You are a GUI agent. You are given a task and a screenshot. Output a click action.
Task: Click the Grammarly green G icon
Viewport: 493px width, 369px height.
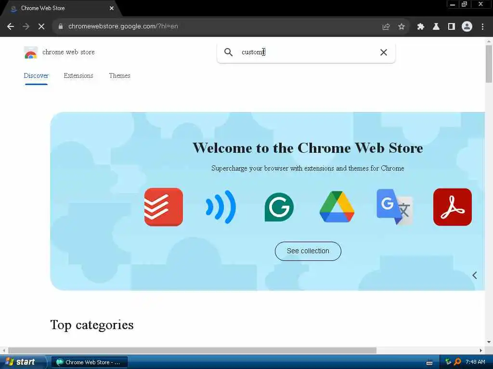click(279, 207)
